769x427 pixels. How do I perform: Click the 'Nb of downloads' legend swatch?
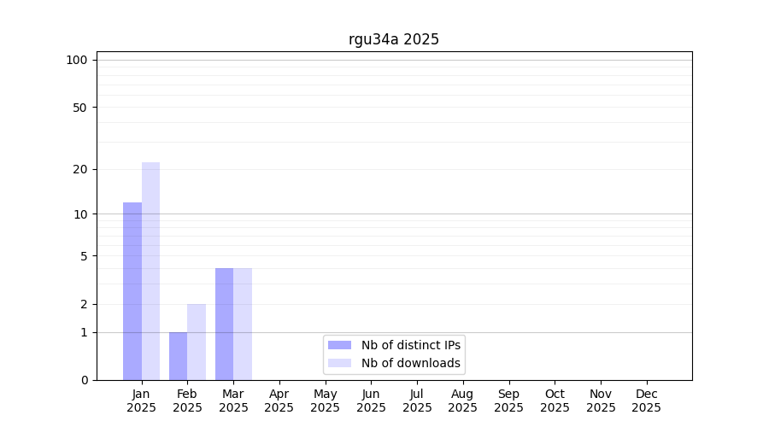339,363
